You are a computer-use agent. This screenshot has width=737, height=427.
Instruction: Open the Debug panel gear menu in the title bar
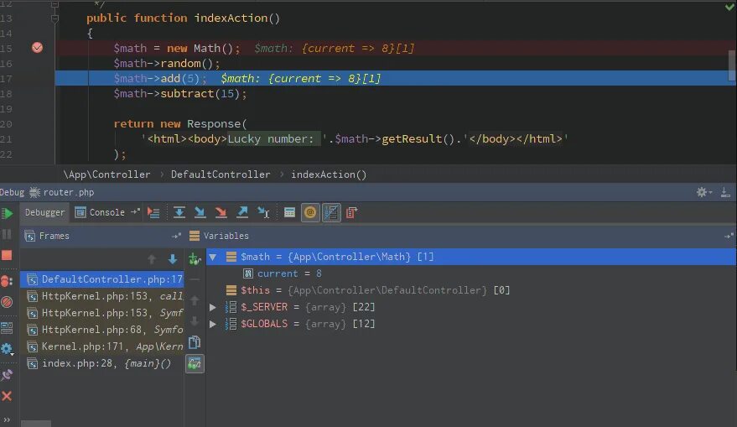point(703,192)
